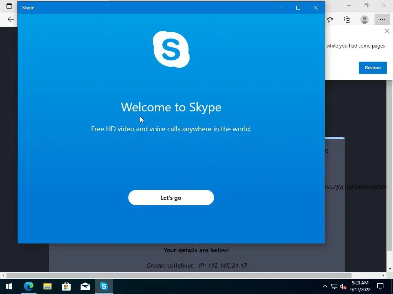393x294 pixels.
Task: Open Edge tab actions menu icon
Action: (9, 6)
